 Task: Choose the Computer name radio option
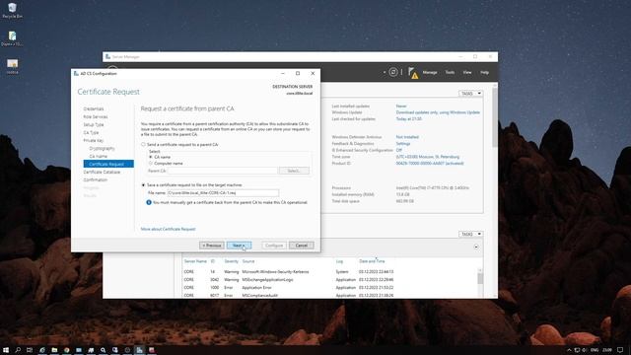151,164
